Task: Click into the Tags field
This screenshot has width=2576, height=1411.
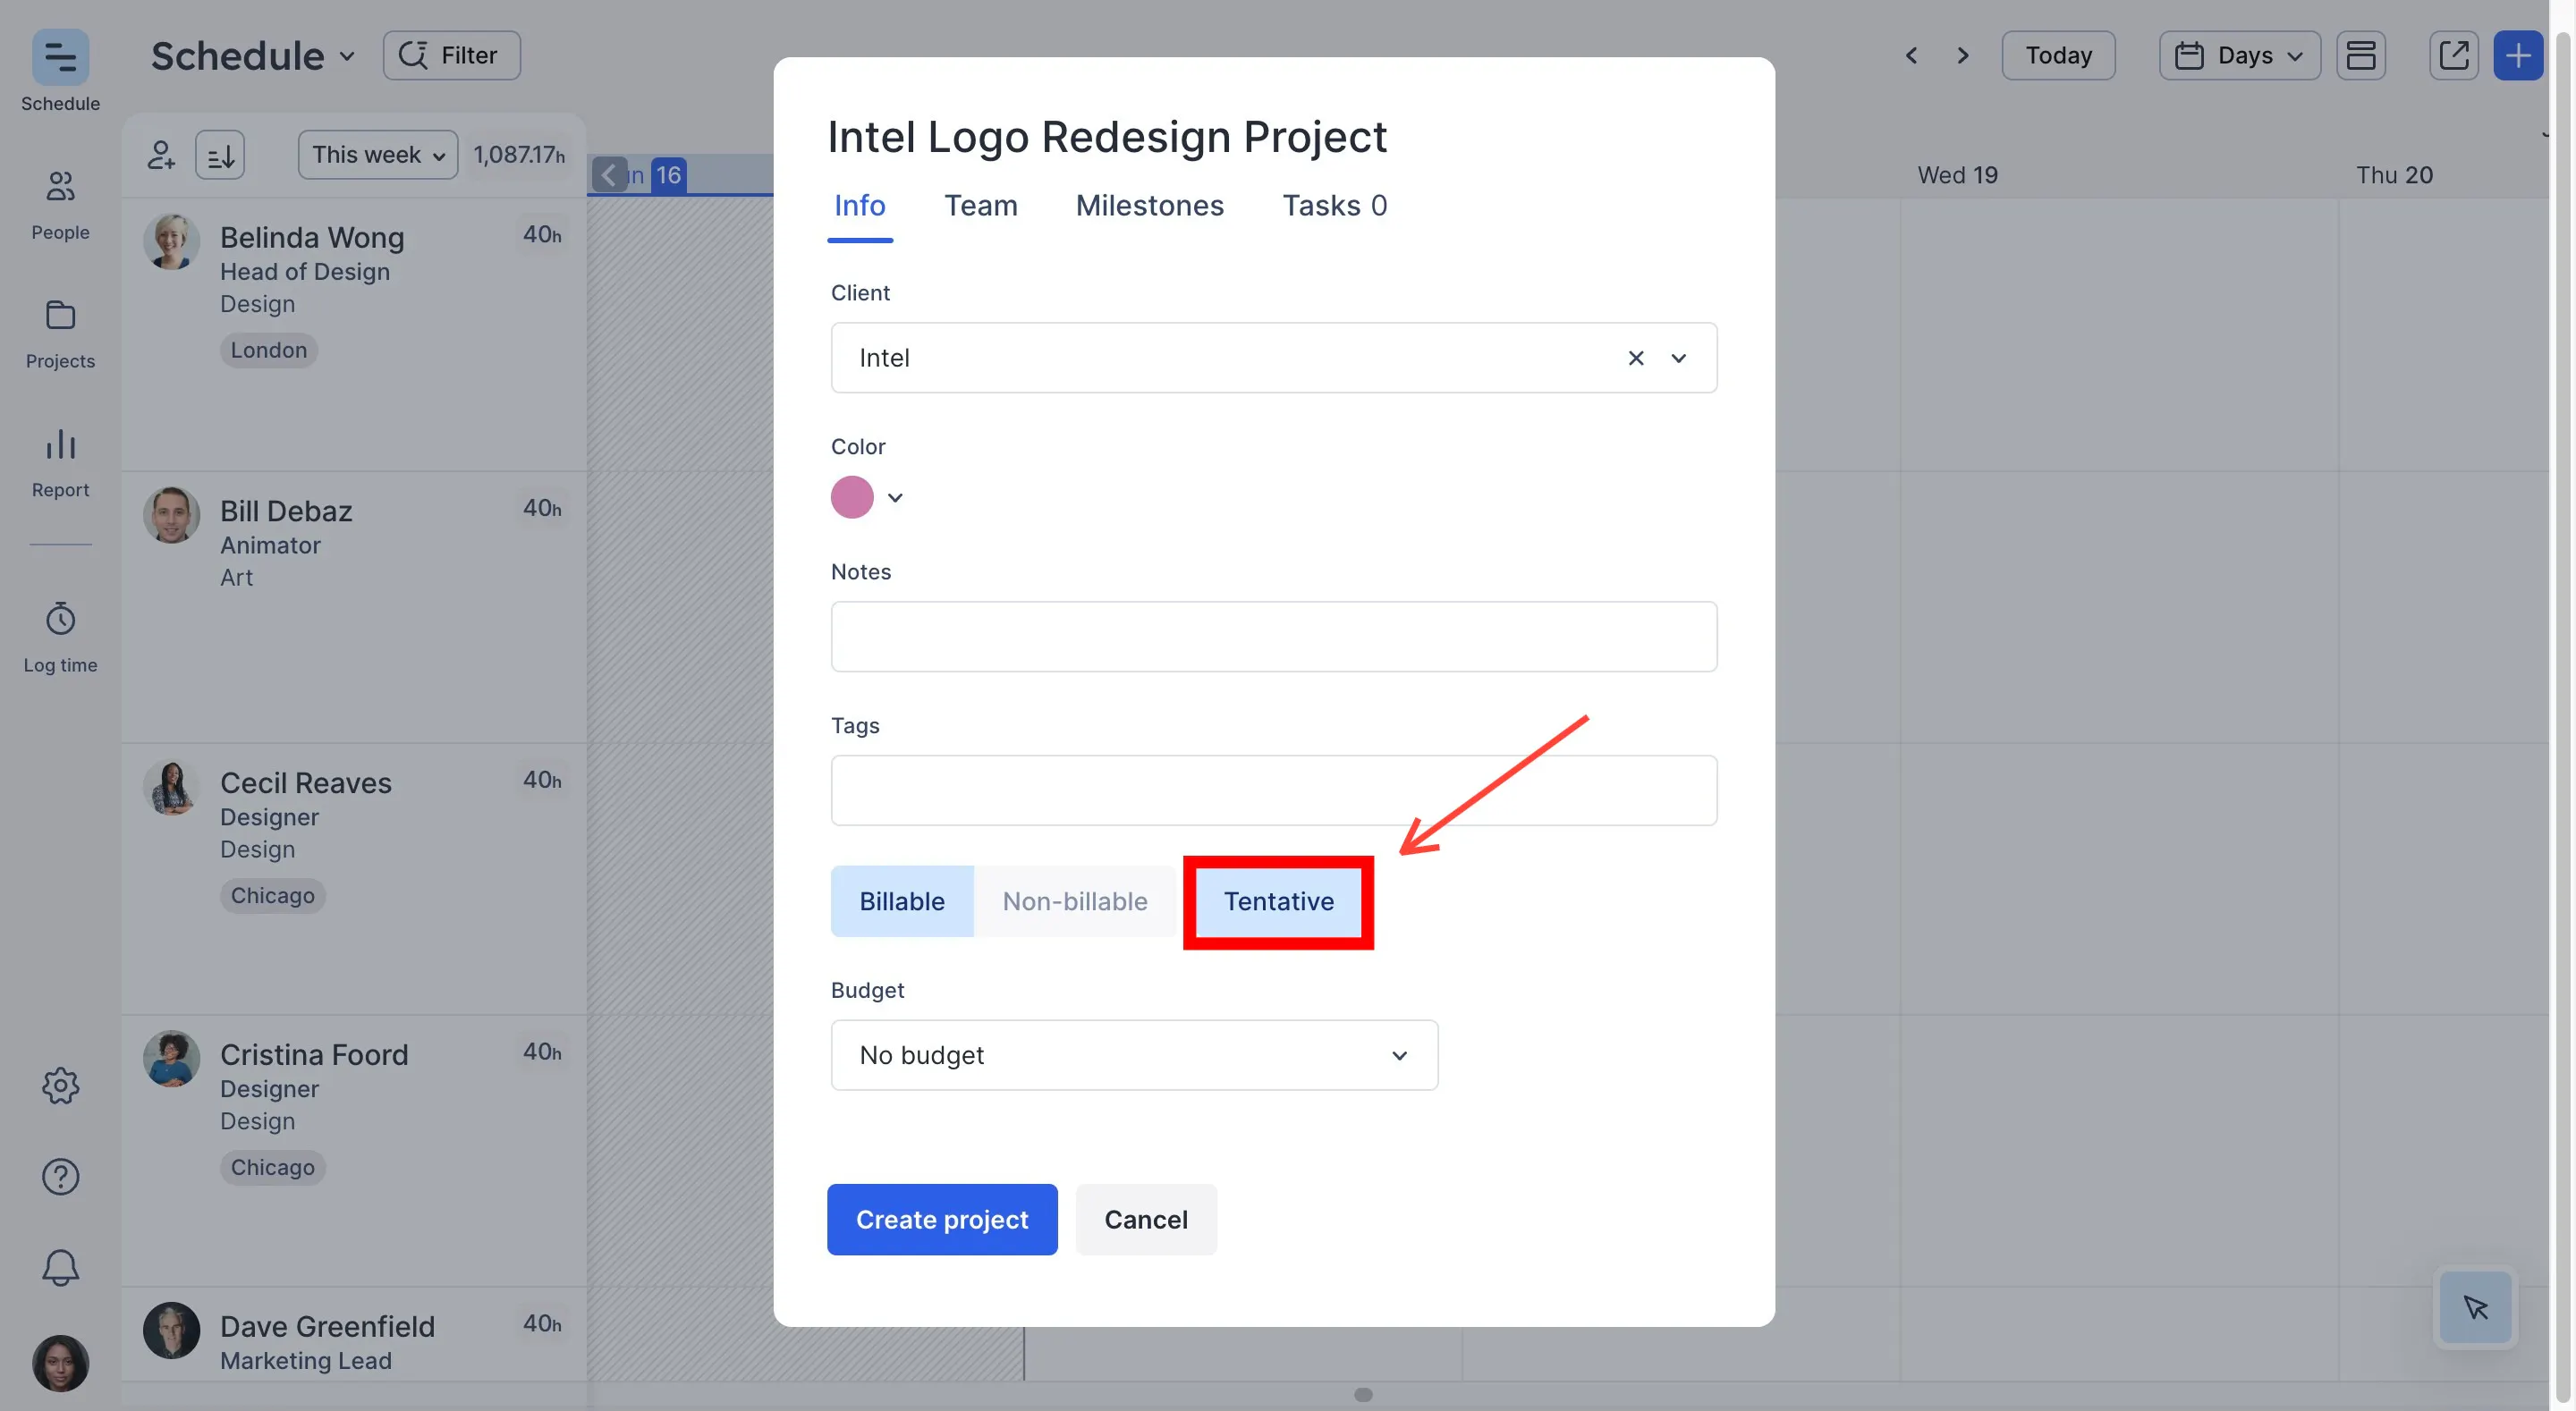Action: click(1274, 790)
